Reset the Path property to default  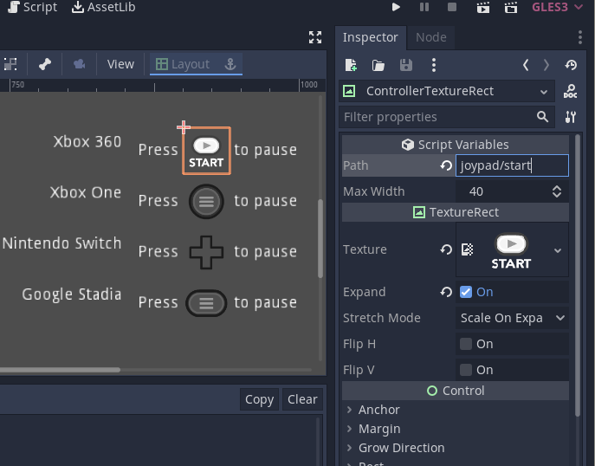(x=446, y=165)
